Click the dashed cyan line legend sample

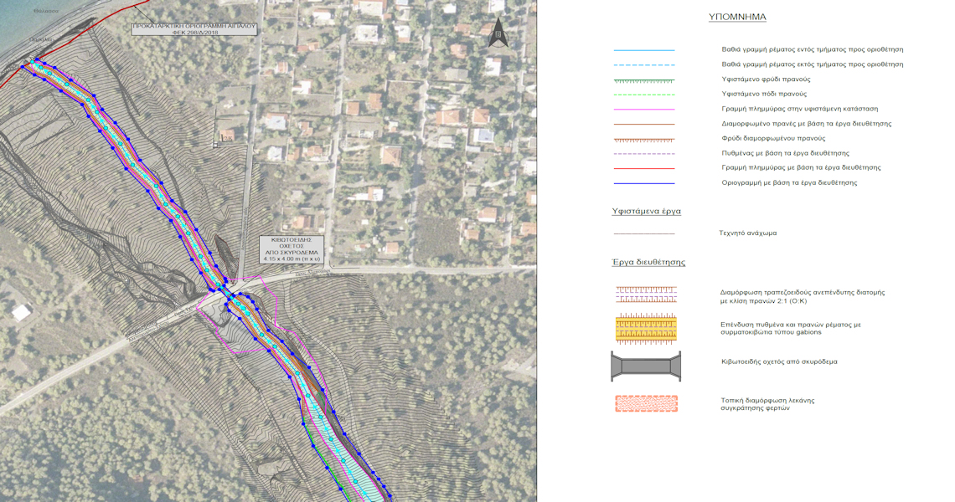[x=644, y=65]
